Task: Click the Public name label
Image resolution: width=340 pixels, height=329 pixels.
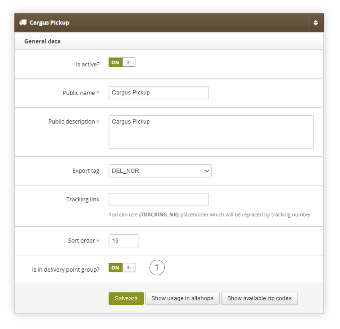Action: pyautogui.click(x=79, y=93)
